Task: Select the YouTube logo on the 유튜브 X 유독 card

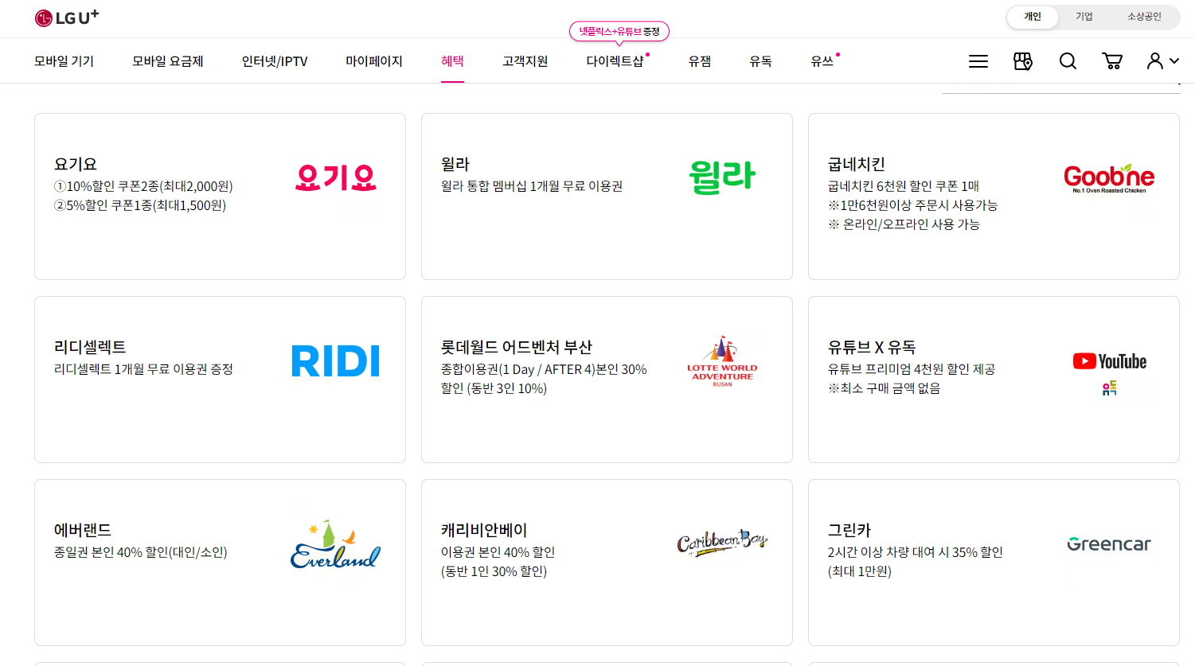Action: [x=1109, y=360]
